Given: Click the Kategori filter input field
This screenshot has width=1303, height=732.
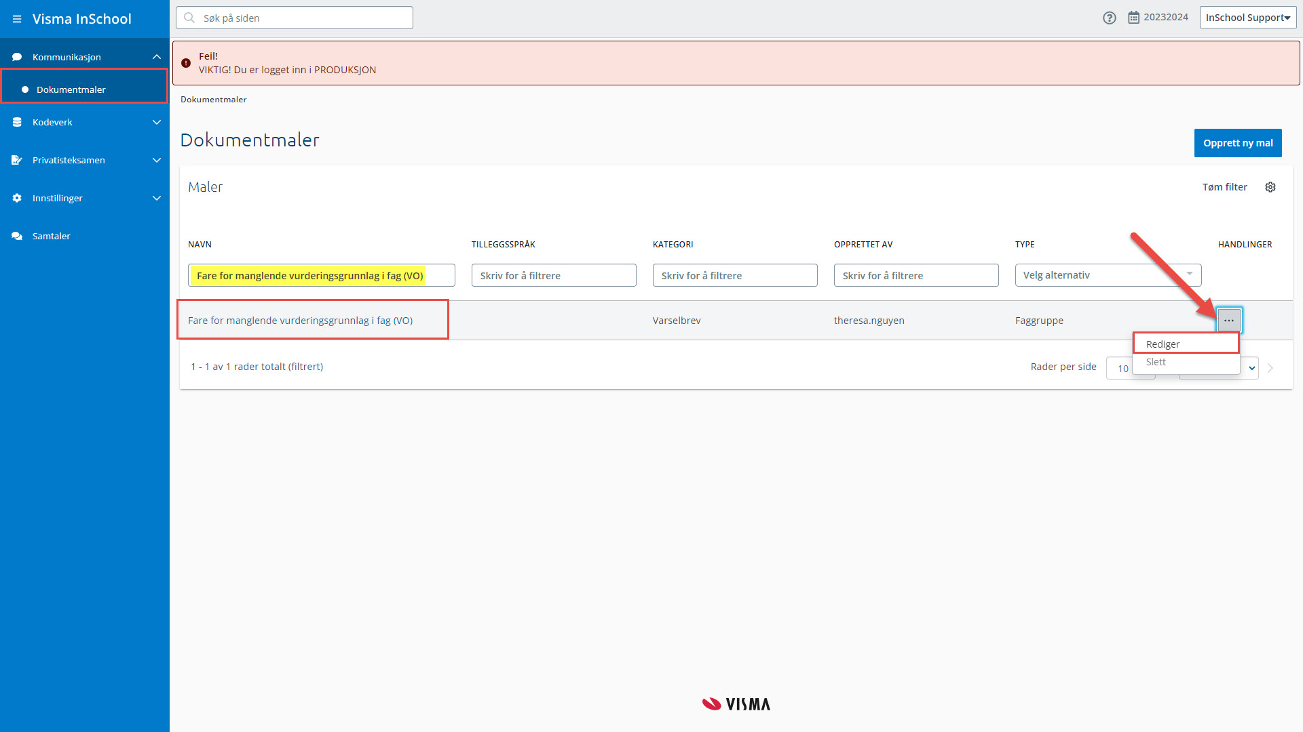Looking at the screenshot, I should [734, 275].
